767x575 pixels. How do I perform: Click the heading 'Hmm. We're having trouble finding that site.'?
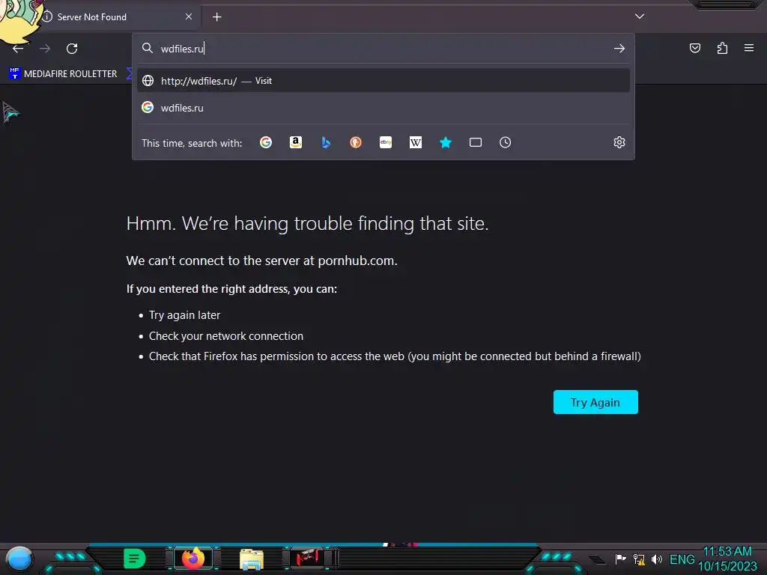point(307,223)
